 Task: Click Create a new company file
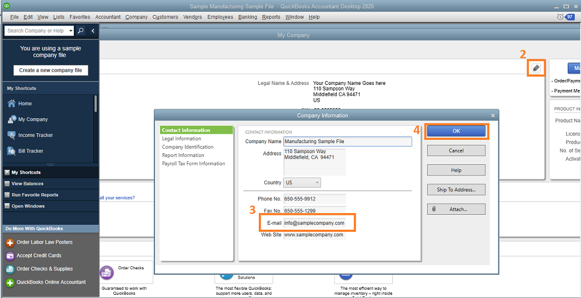(51, 70)
